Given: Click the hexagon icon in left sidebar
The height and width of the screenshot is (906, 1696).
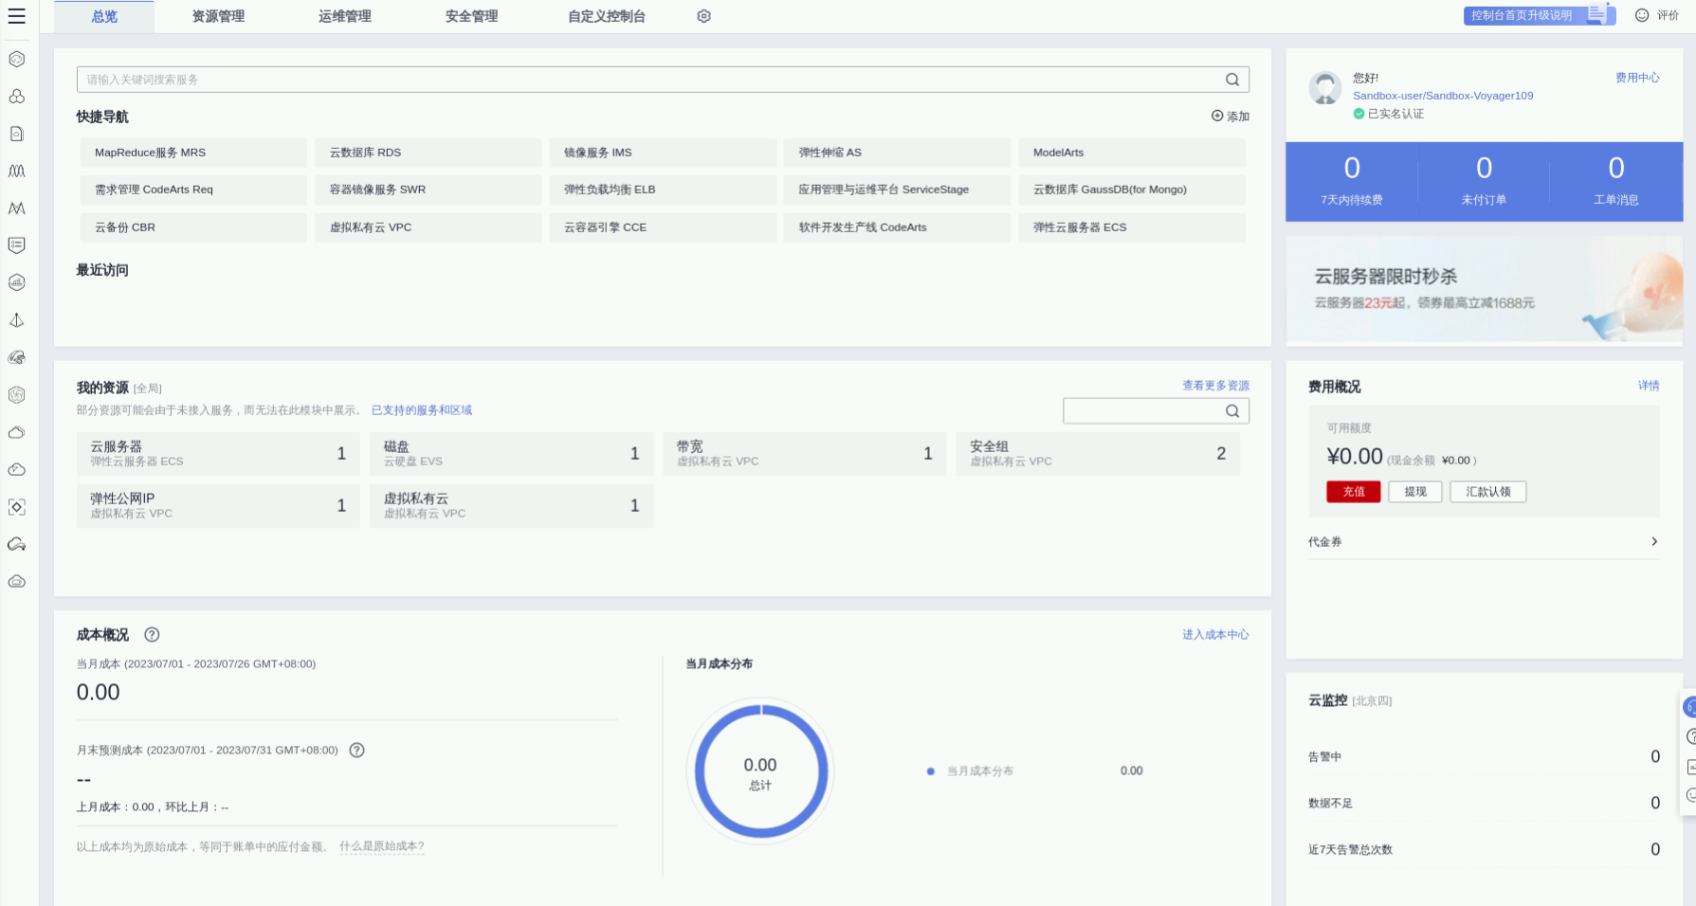Looking at the screenshot, I should click(16, 59).
